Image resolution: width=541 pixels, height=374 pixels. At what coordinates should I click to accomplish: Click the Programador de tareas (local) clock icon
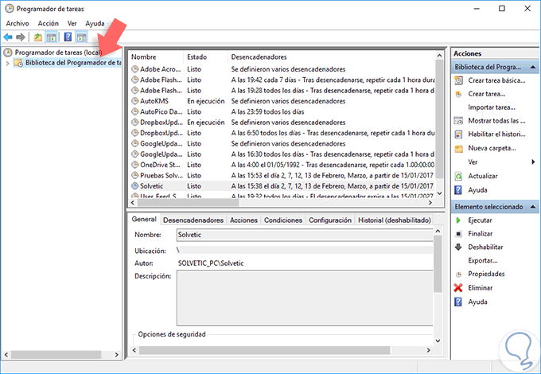pos(8,53)
